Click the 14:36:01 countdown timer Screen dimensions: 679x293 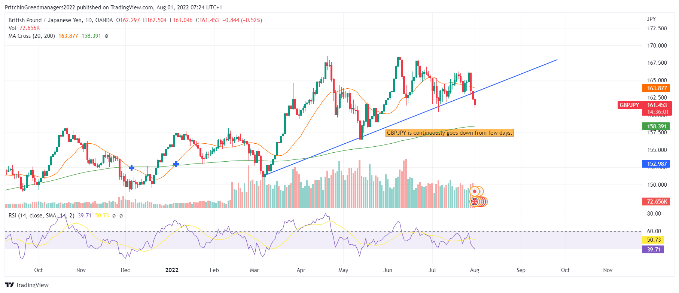(x=657, y=112)
